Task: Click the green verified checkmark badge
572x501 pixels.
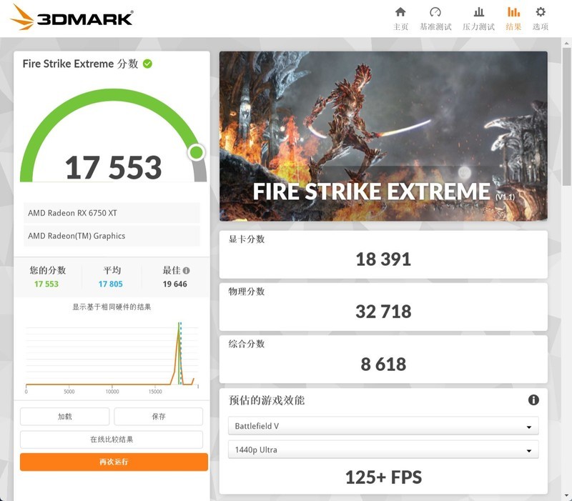Action: (x=146, y=63)
